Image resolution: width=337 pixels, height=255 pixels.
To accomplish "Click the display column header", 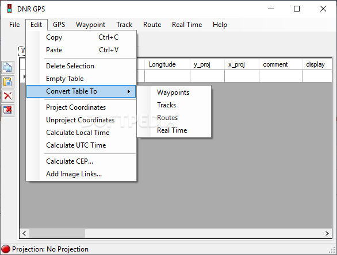I will pos(317,64).
